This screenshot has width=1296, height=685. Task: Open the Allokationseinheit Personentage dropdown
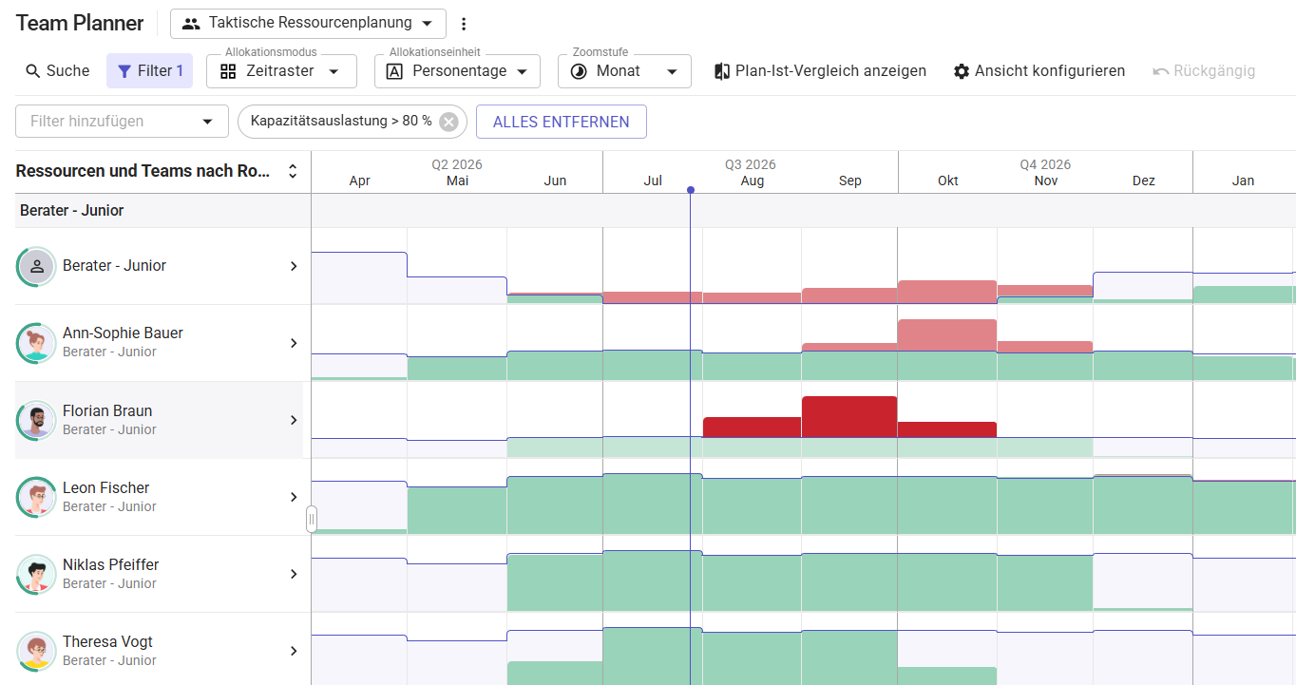point(457,71)
